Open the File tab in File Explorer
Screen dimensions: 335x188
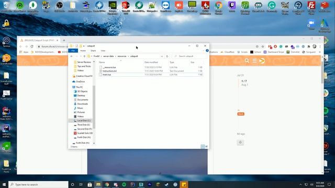73,51
